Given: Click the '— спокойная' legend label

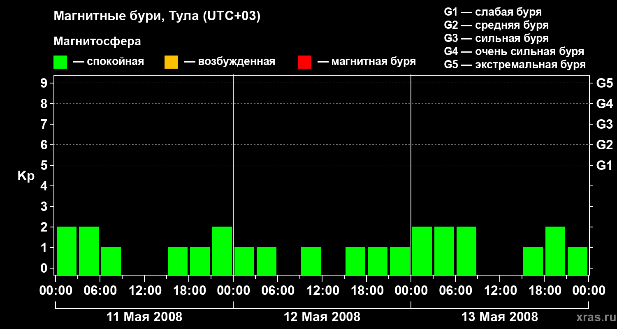Looking at the screenshot, I should pyautogui.click(x=109, y=62).
